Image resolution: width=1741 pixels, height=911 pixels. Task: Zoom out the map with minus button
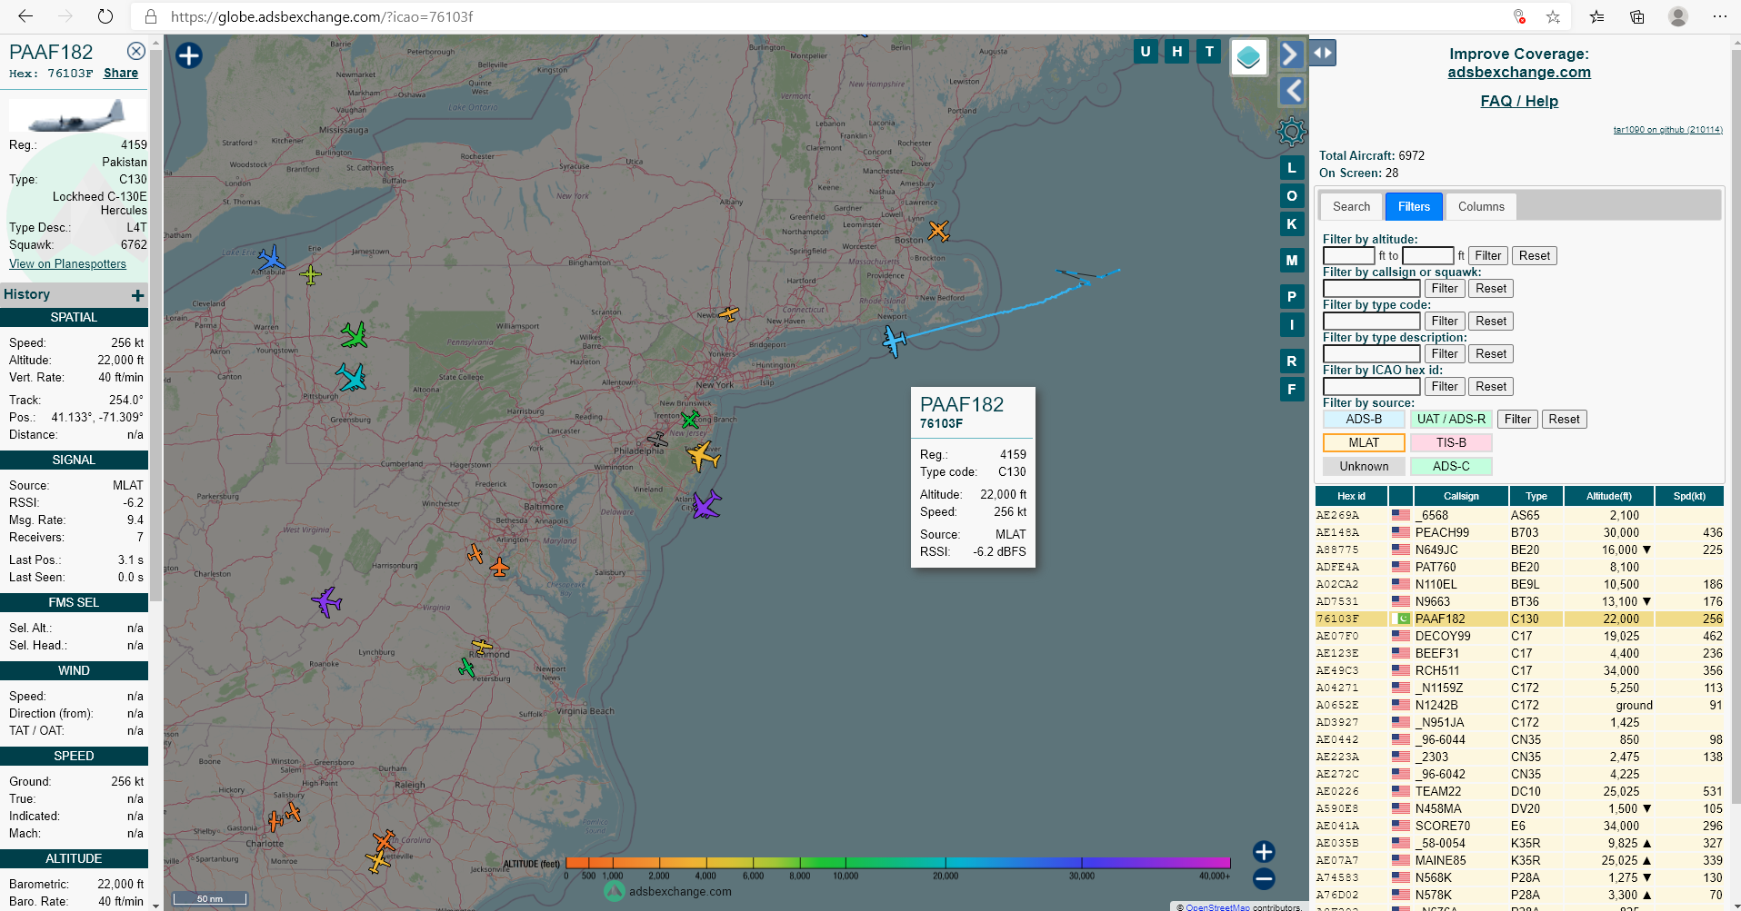tap(1264, 879)
